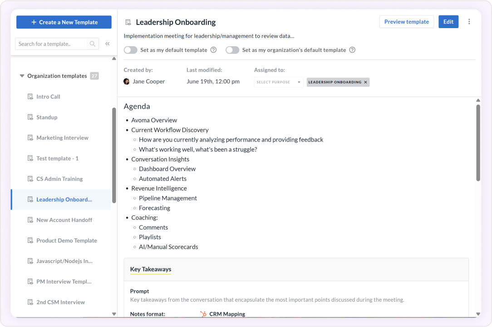Image resolution: width=492 pixels, height=327 pixels.
Task: Click the Avoma Overview agenda item
Action: (154, 120)
